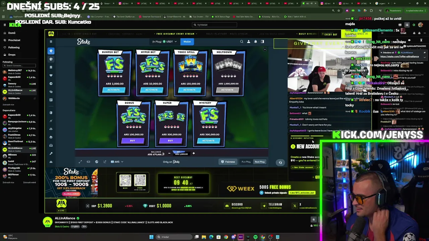Click the Vyhledat search bar on Kick
Image resolution: width=429 pixels, height=241 pixels.
click(214, 25)
